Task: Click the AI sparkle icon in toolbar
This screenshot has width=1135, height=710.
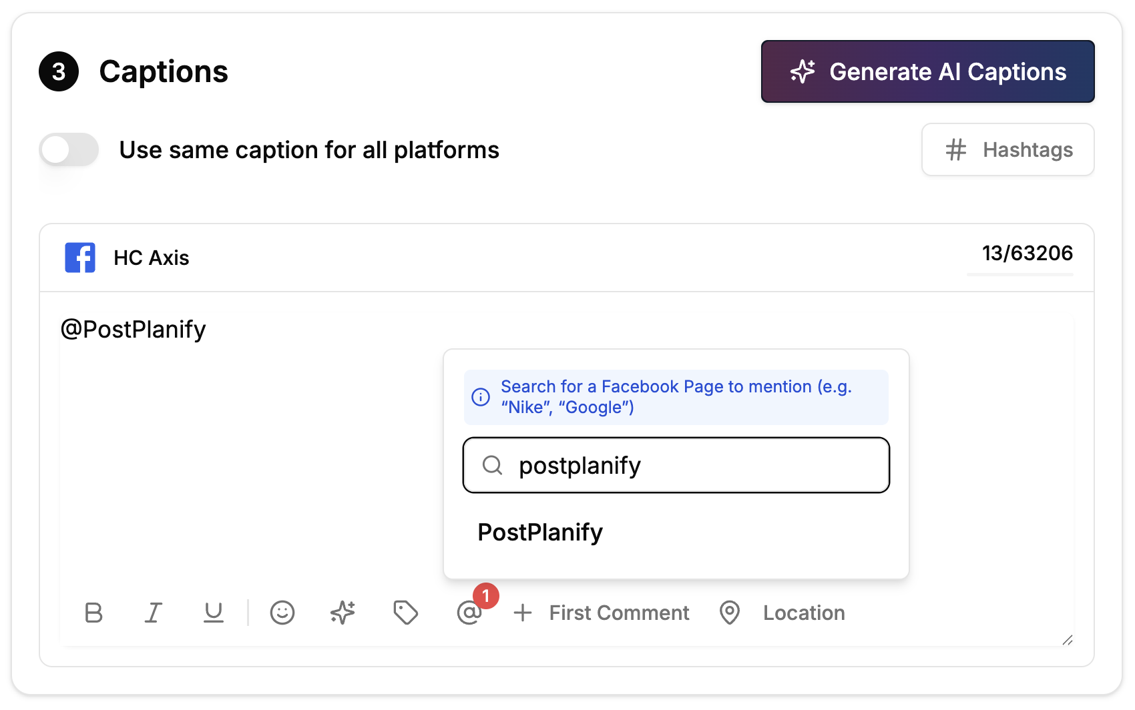Action: (343, 613)
